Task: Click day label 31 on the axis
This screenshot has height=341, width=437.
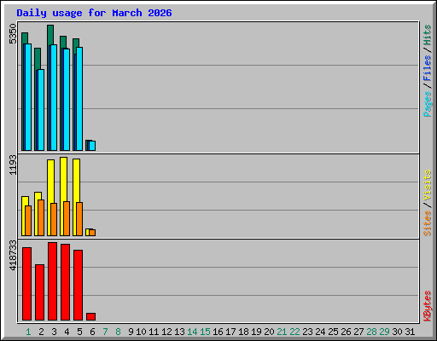Action: click(x=410, y=332)
